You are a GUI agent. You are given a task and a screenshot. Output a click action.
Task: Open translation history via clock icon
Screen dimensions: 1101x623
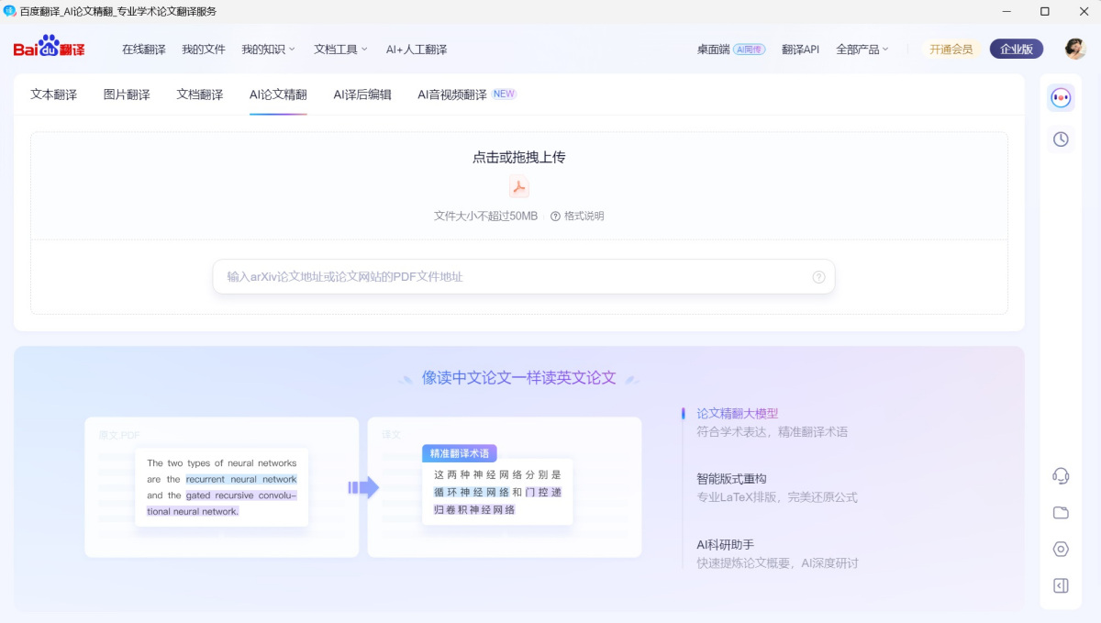click(x=1061, y=139)
